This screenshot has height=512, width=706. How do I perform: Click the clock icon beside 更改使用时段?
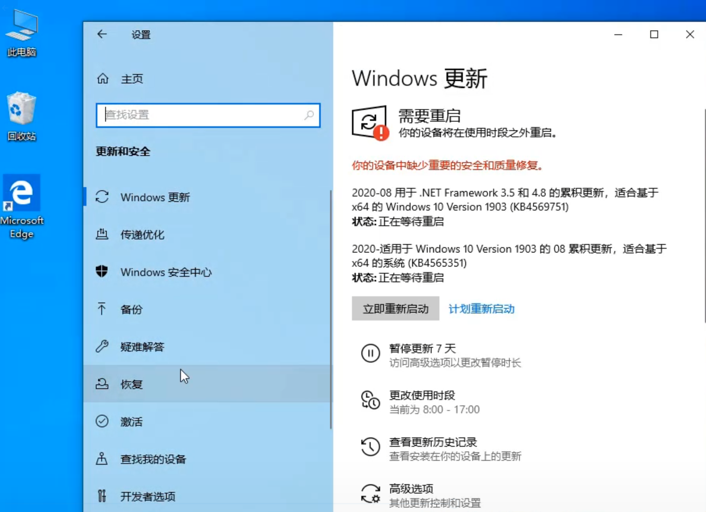(371, 400)
